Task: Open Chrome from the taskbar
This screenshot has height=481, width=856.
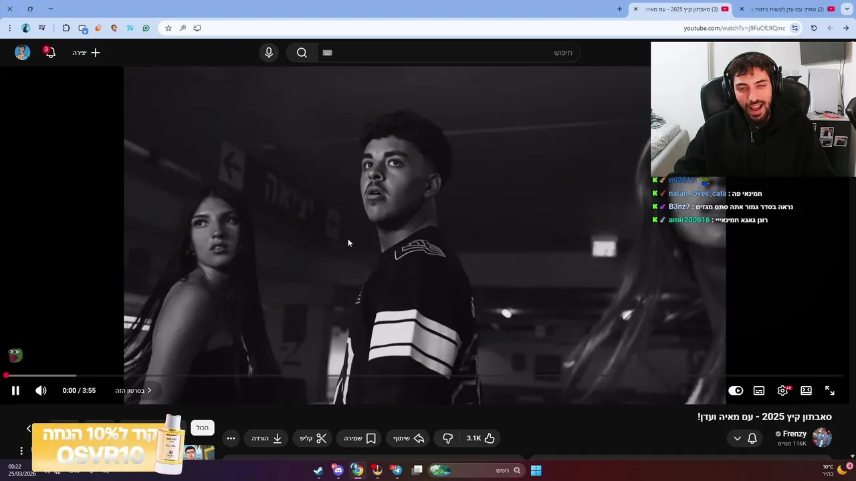Action: 357,470
